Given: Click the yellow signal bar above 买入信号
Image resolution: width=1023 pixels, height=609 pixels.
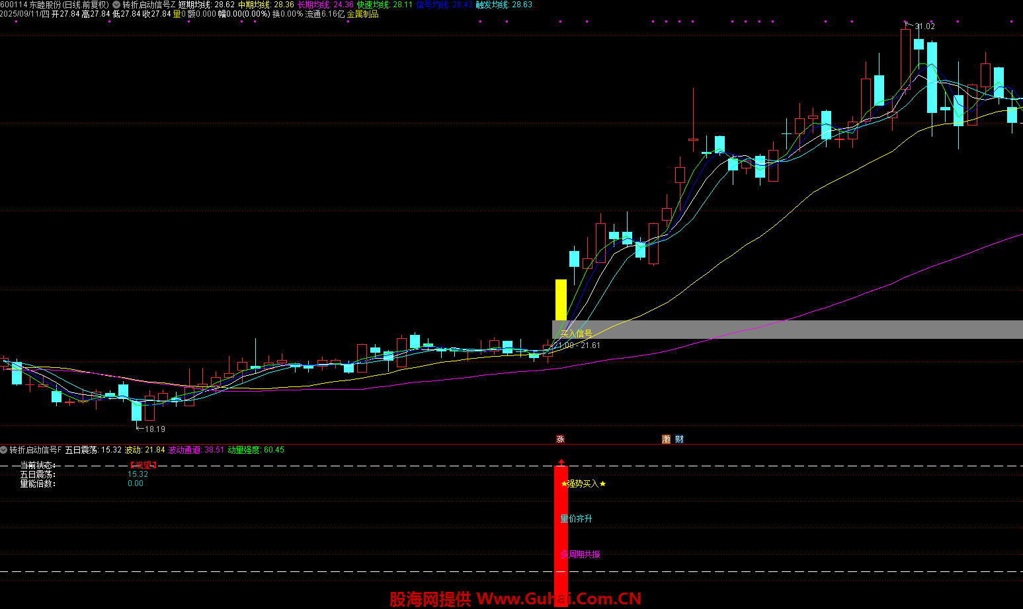Looking at the screenshot, I should coord(561,300).
